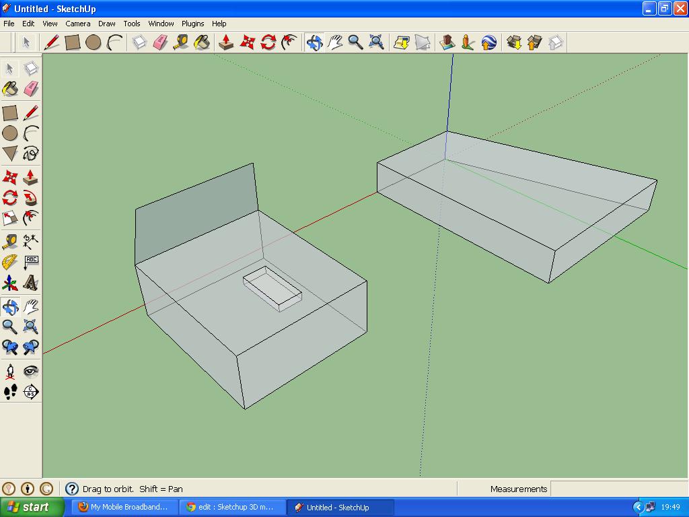The image size is (689, 517).
Task: Click the credits person status icon
Action: 28,489
